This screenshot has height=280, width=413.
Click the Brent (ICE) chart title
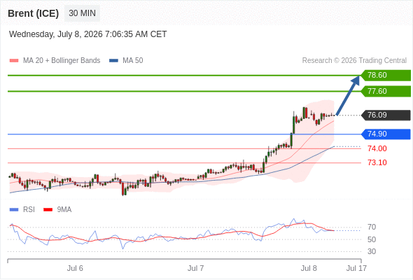coord(33,13)
